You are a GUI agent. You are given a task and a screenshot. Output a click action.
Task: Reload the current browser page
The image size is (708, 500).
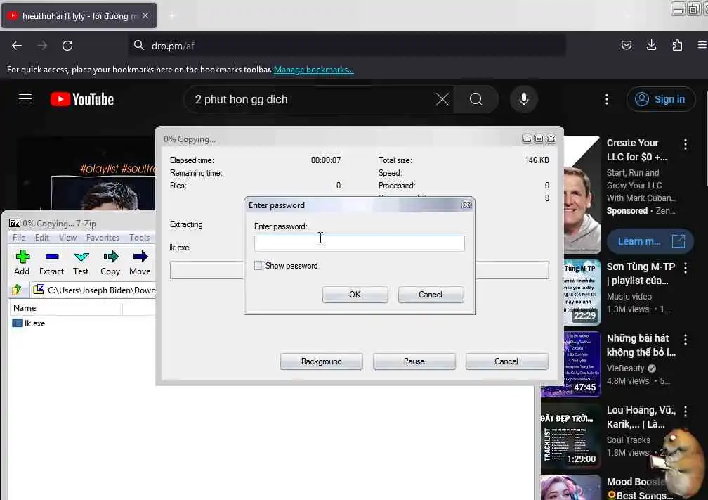click(x=67, y=46)
